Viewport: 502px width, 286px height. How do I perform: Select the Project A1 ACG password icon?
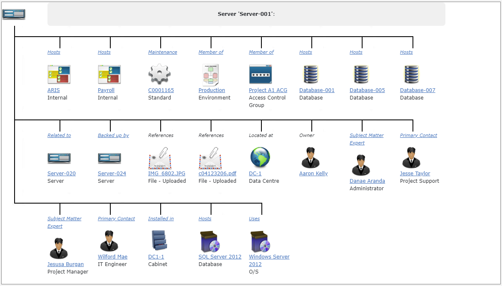(261, 75)
